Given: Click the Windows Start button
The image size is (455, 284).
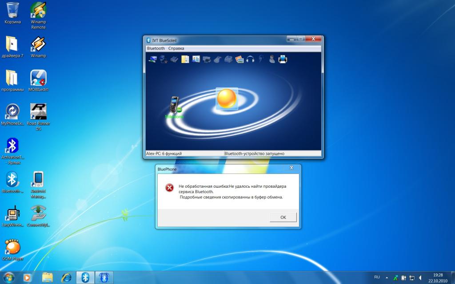Looking at the screenshot, I should click(9, 277).
